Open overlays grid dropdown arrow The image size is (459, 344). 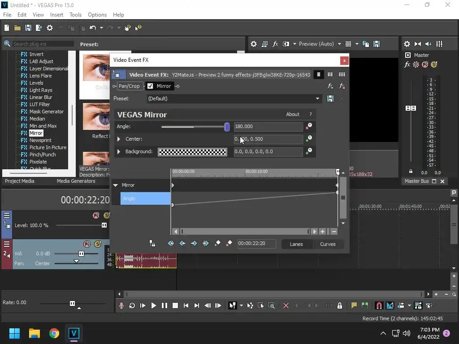click(x=357, y=44)
